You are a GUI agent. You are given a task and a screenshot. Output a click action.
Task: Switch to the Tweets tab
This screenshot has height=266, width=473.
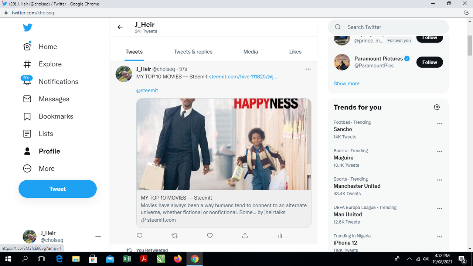point(134,52)
